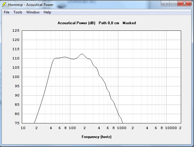Click the Hornresp lightning bolt icon
194x147 pixels.
4,5
